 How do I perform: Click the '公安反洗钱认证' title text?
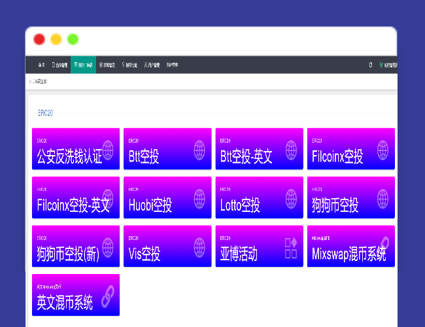70,156
